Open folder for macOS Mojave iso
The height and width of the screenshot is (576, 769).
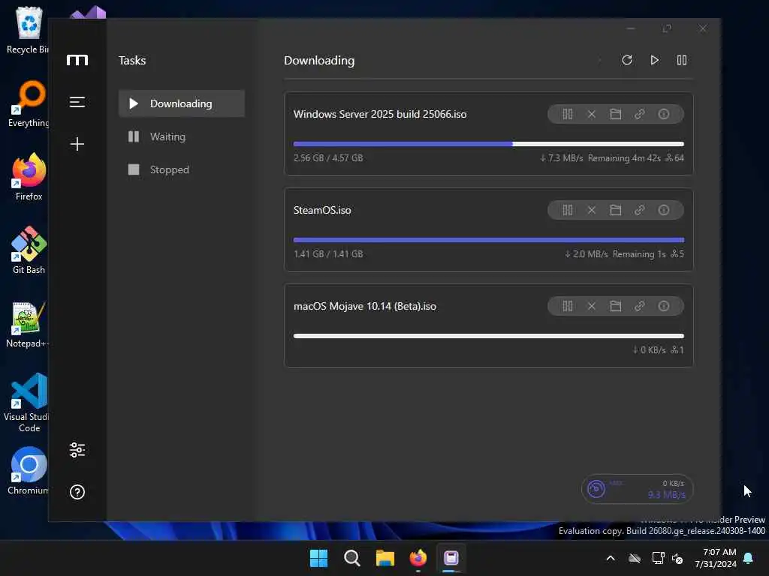[x=616, y=306]
